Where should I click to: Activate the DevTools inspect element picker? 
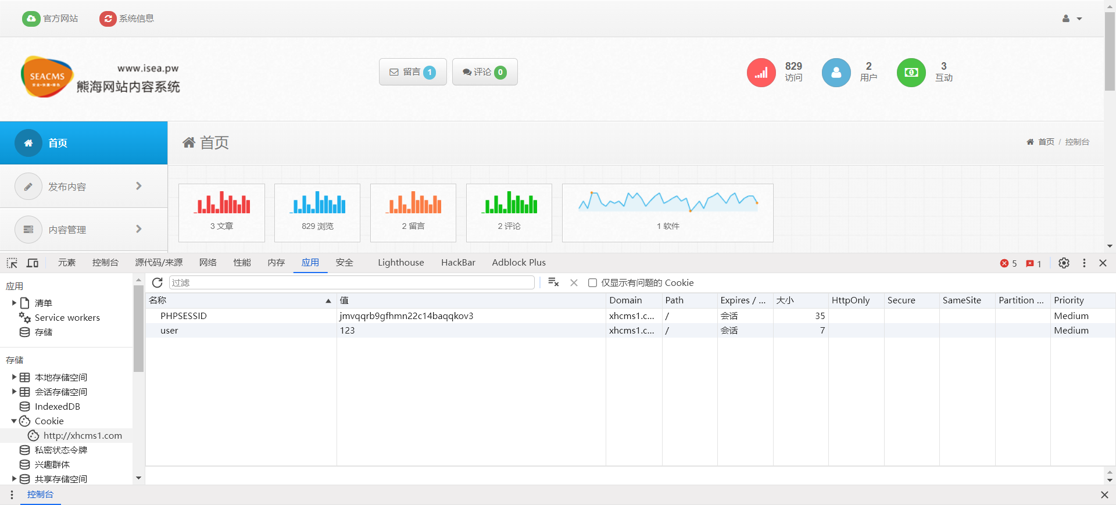[x=12, y=263]
